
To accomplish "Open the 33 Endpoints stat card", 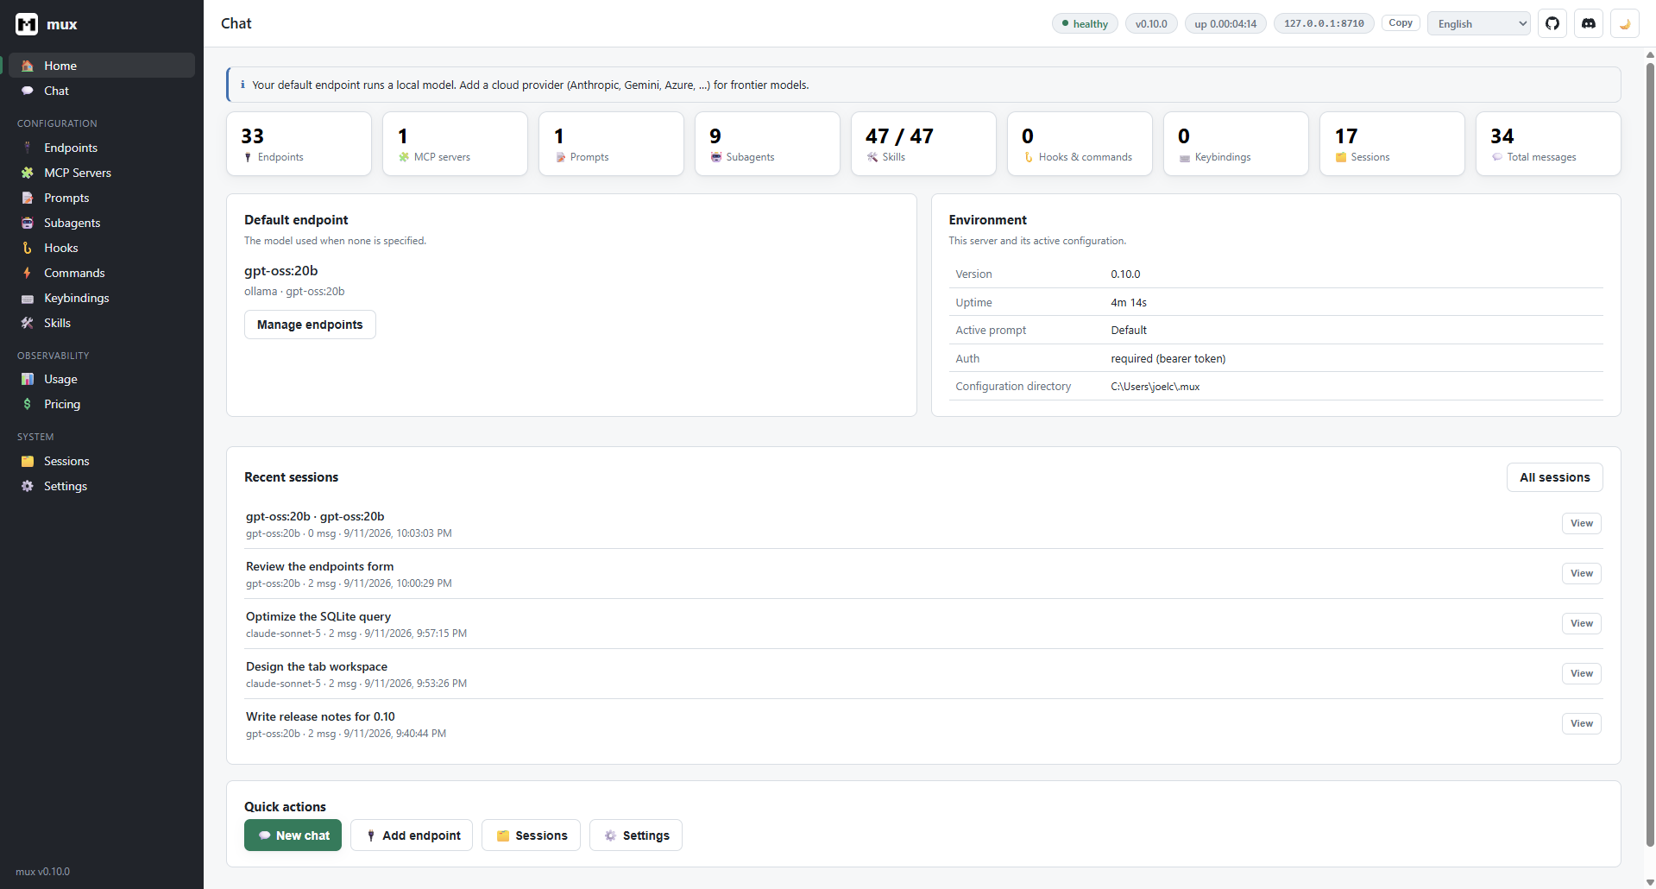I will [x=299, y=144].
